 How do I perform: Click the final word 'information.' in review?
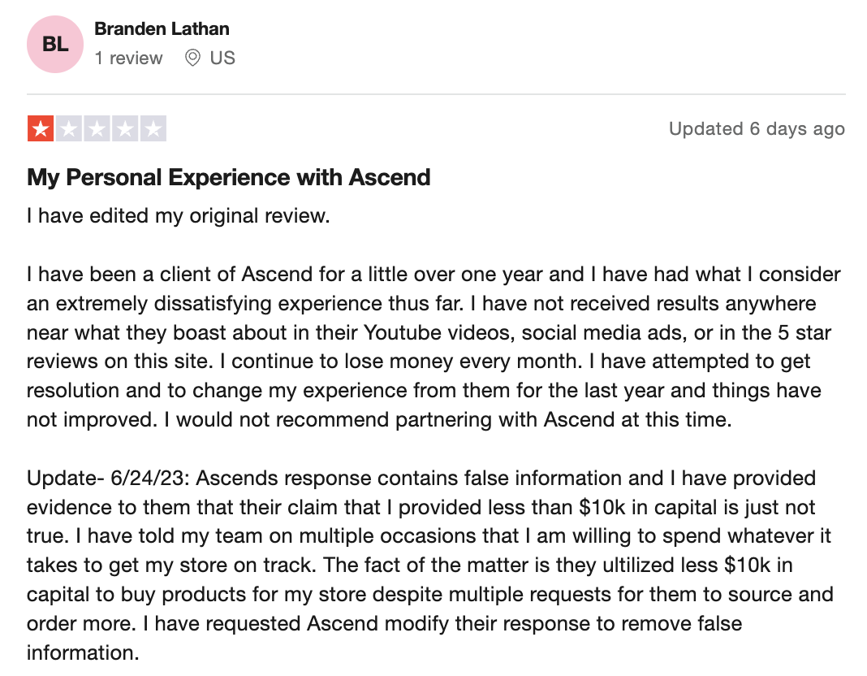click(83, 653)
